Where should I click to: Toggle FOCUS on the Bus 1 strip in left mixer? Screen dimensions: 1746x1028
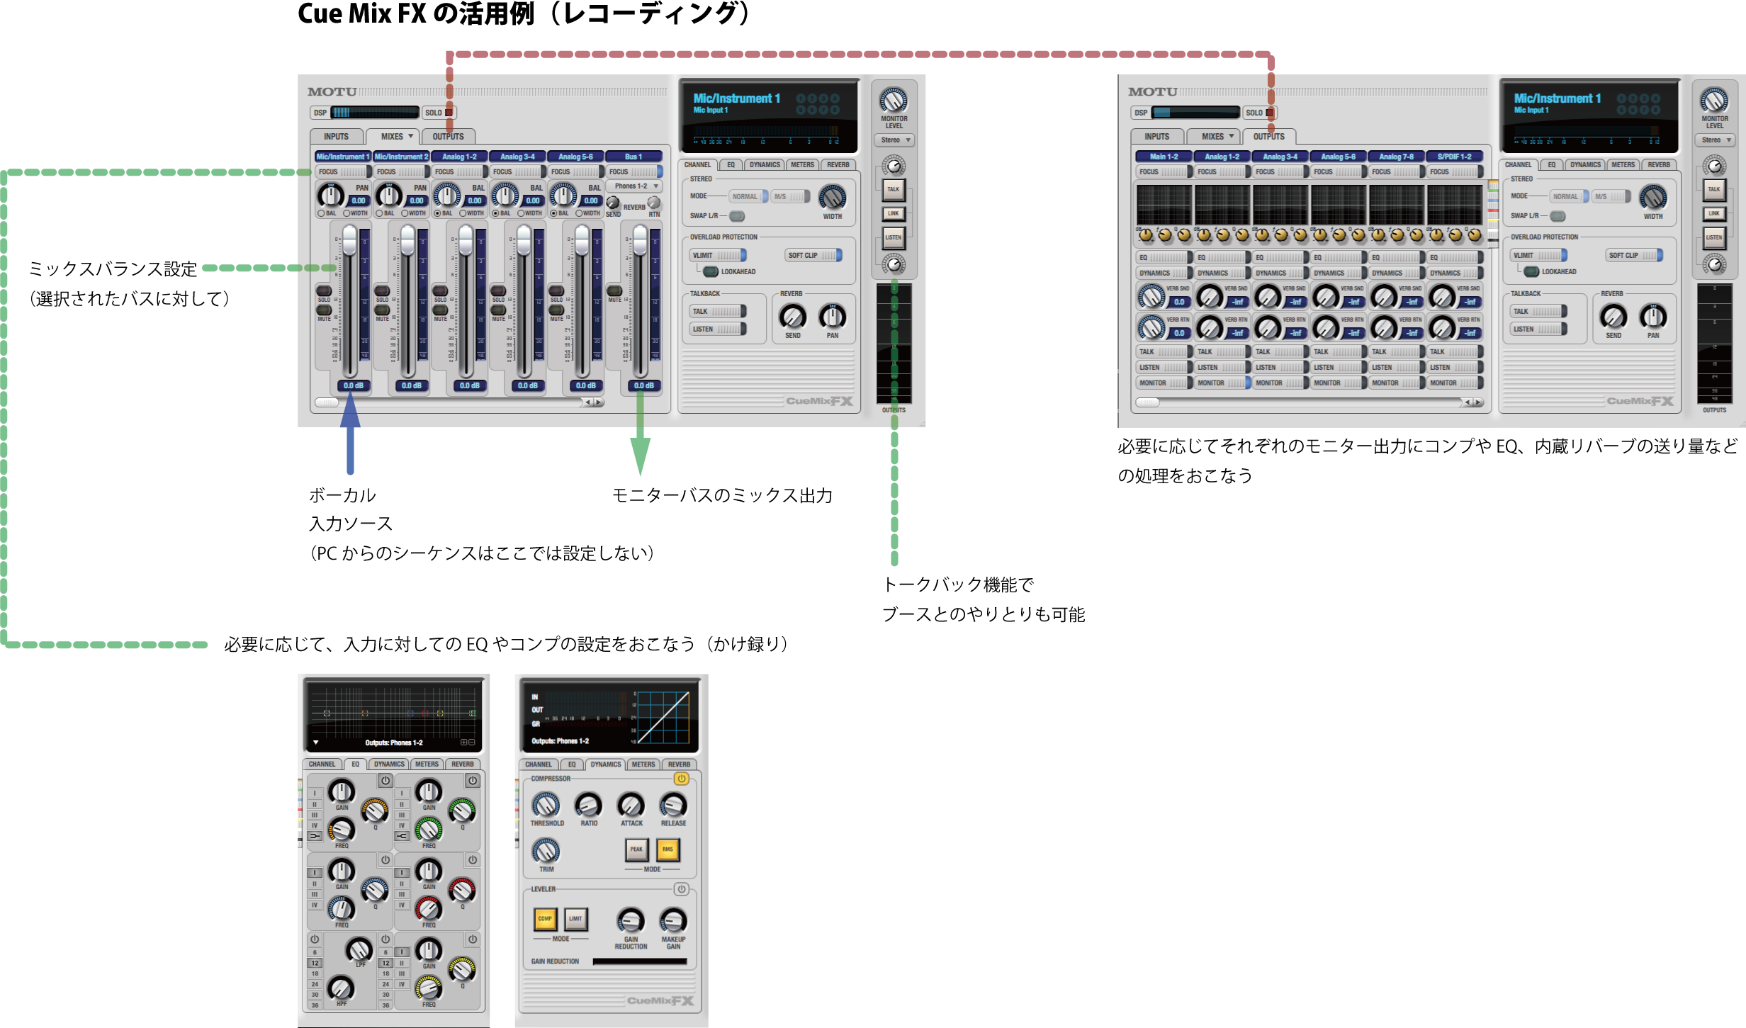[x=635, y=171]
